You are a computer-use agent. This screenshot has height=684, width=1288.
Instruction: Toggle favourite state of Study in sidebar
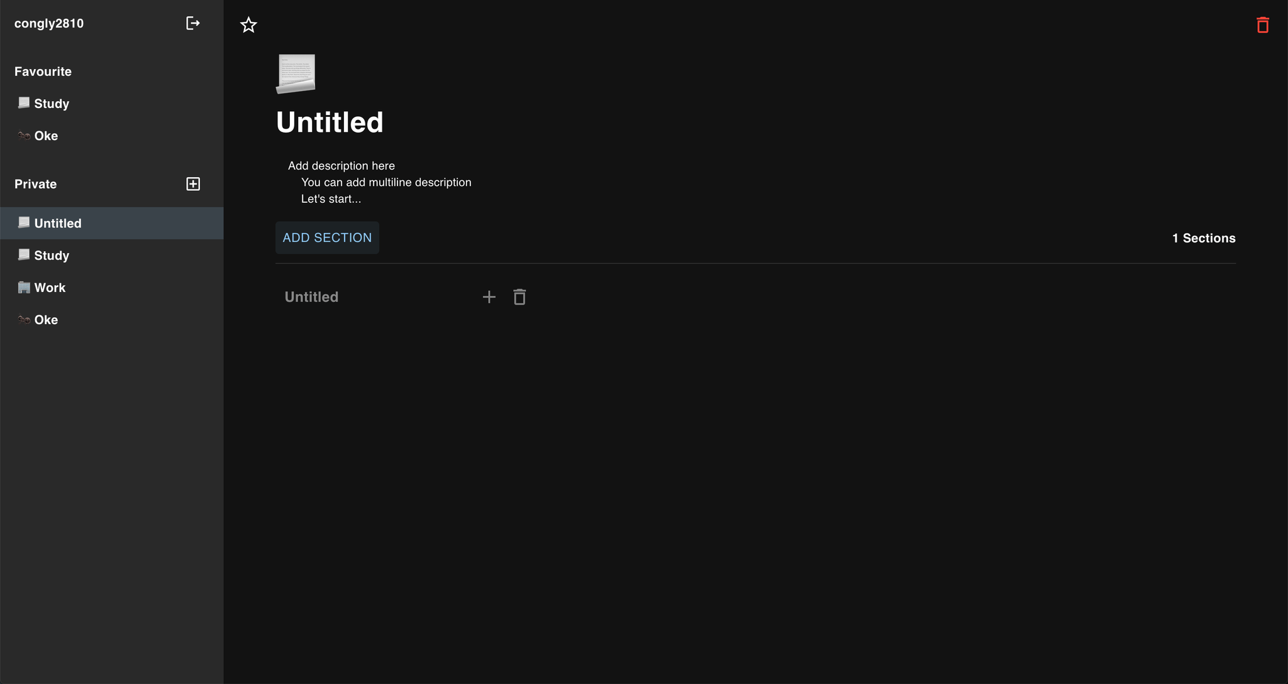pyautogui.click(x=51, y=103)
